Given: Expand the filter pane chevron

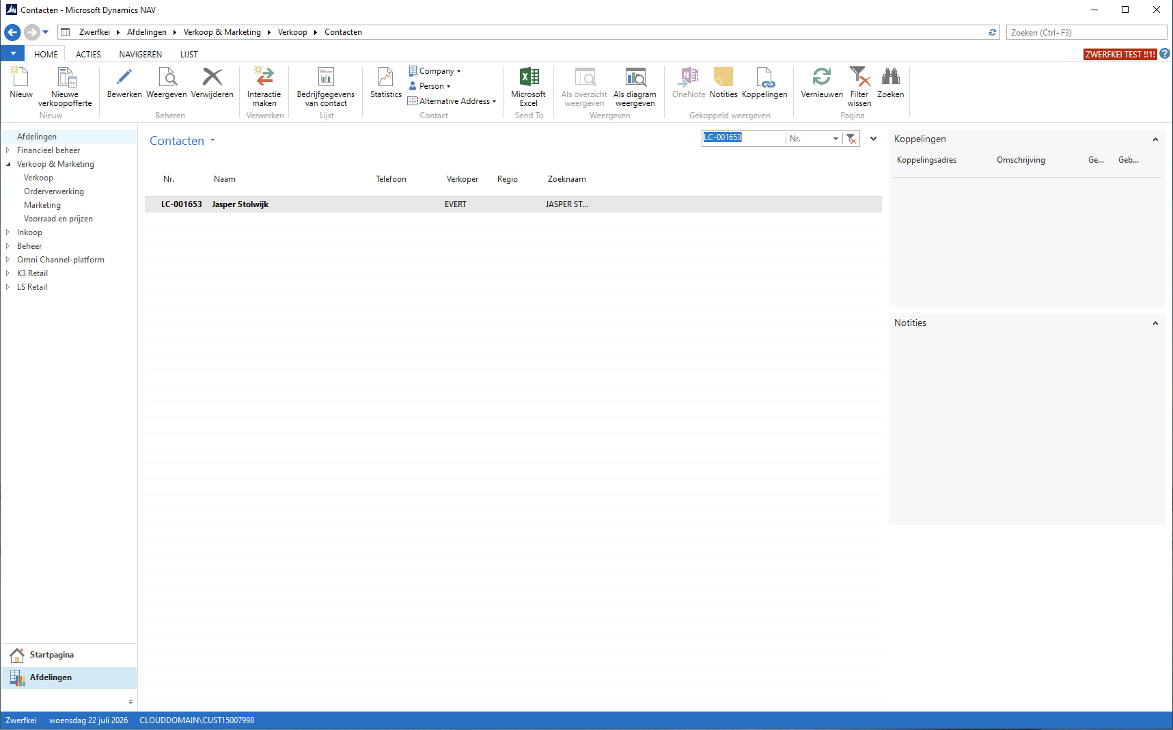Looking at the screenshot, I should tap(873, 139).
